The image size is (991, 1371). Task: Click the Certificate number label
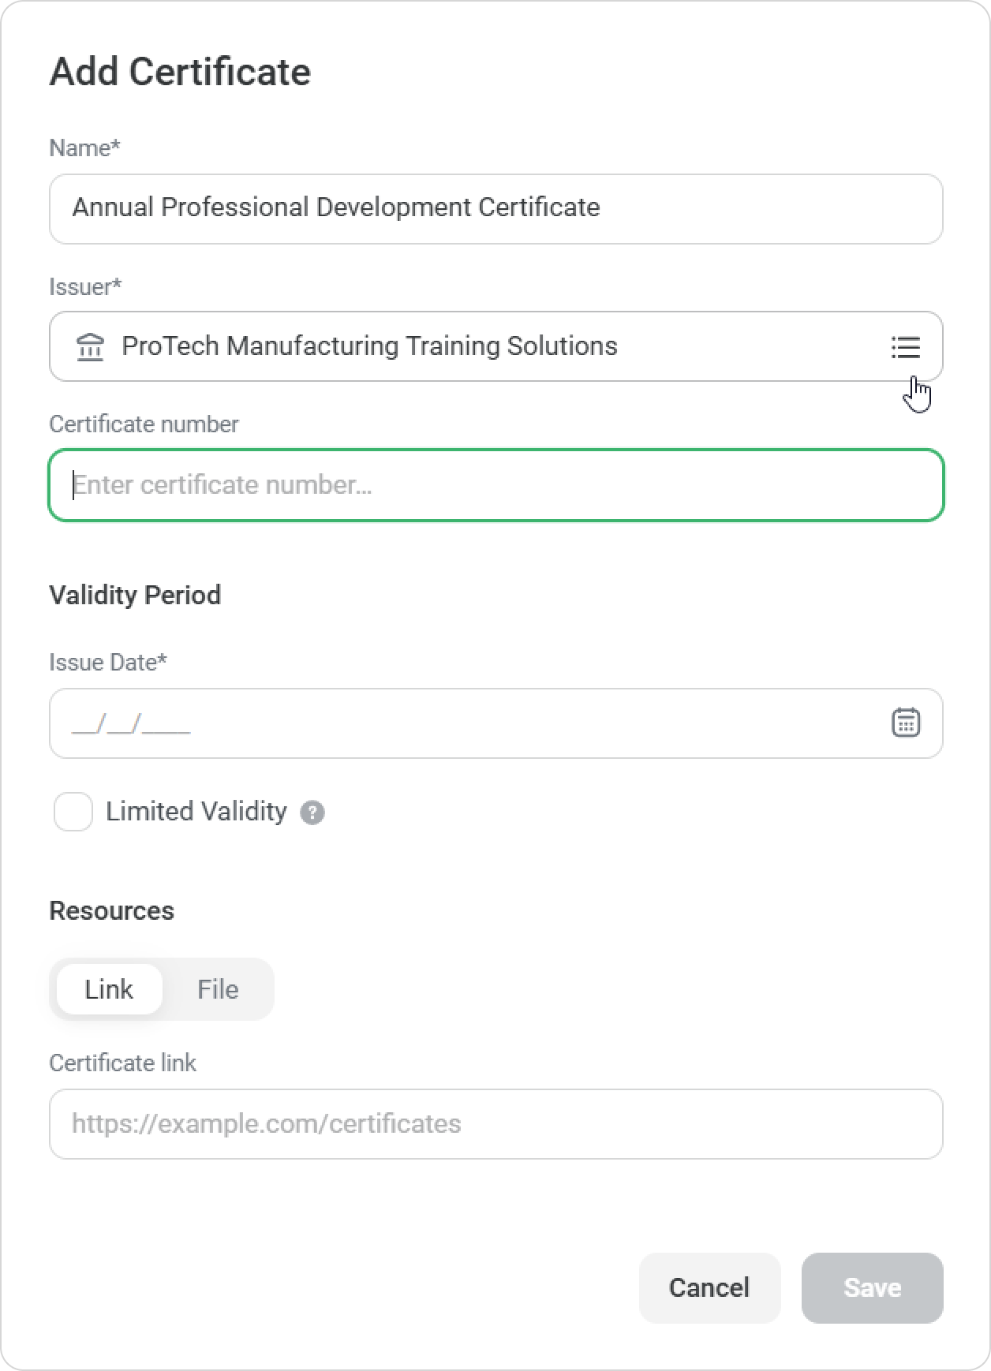tap(144, 424)
